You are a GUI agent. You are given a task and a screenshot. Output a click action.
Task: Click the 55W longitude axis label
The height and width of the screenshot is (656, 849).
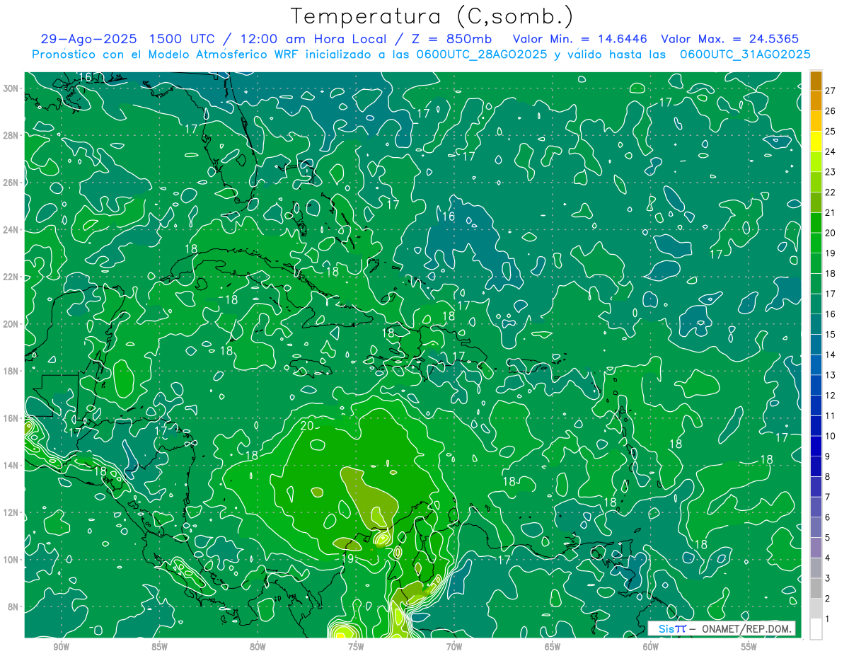(x=749, y=646)
